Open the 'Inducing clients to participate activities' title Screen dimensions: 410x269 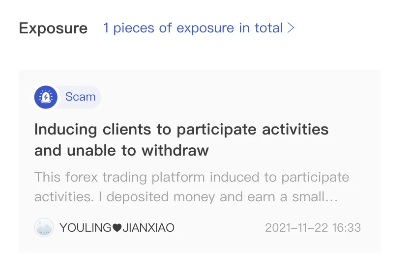(181, 129)
